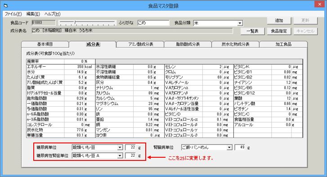Click the 糖尿病性腎症単位 gram value field
Image resolution: width=327 pixels, height=177 pixels.
[x=130, y=155]
